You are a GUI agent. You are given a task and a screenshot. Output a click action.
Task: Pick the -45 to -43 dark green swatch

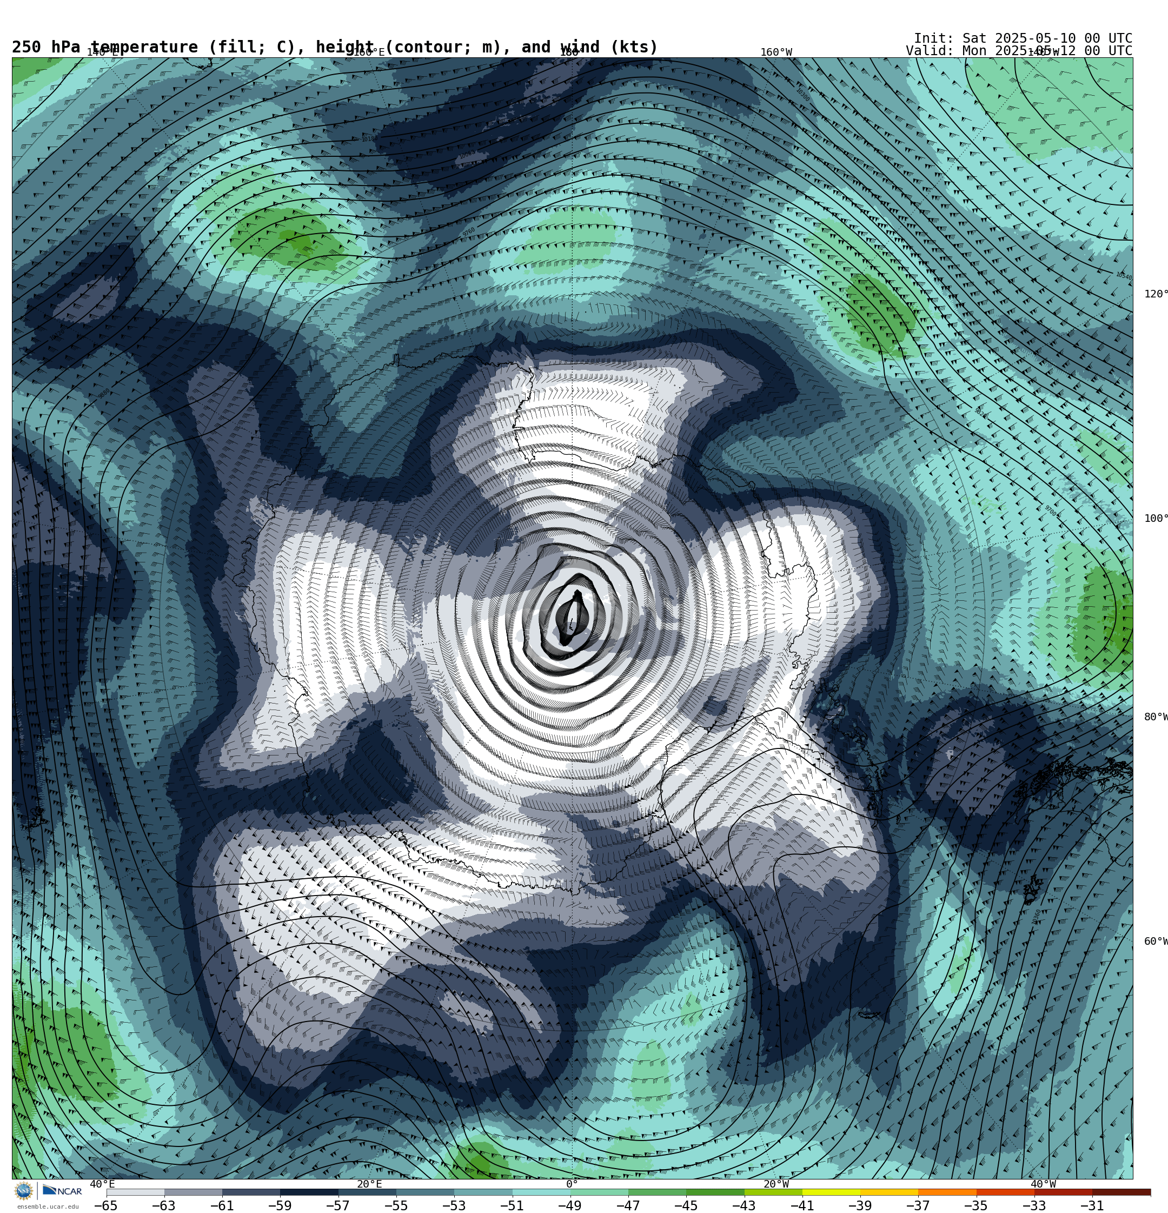tap(715, 1192)
